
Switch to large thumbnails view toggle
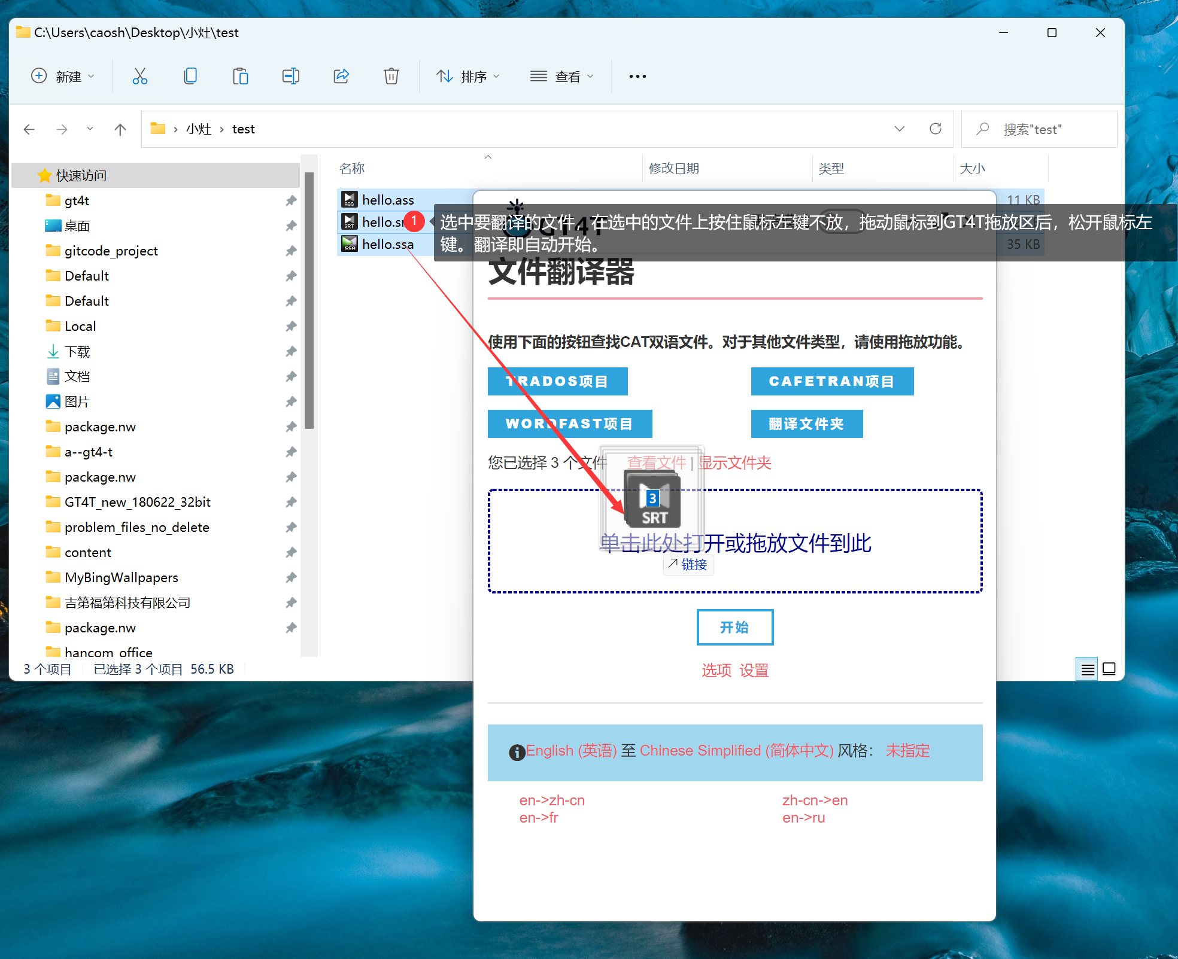coord(1109,669)
